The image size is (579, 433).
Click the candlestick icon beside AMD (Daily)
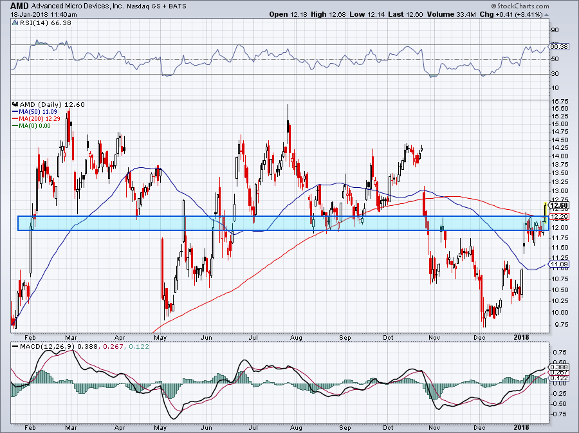tap(15, 104)
